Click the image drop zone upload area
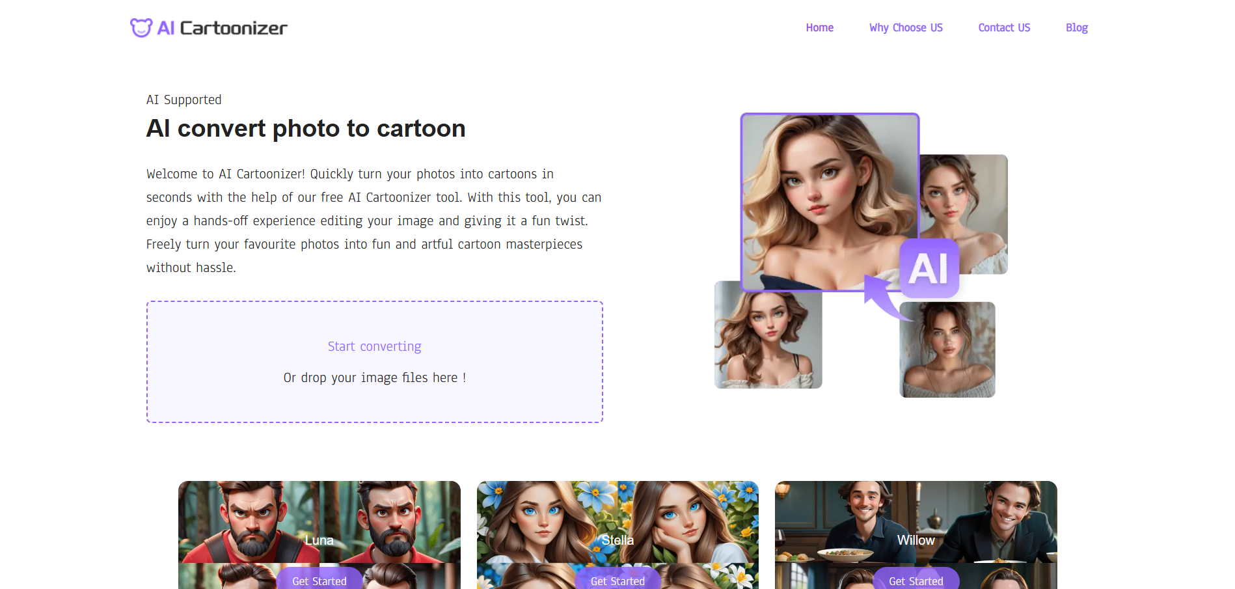This screenshot has width=1235, height=589. click(x=375, y=362)
